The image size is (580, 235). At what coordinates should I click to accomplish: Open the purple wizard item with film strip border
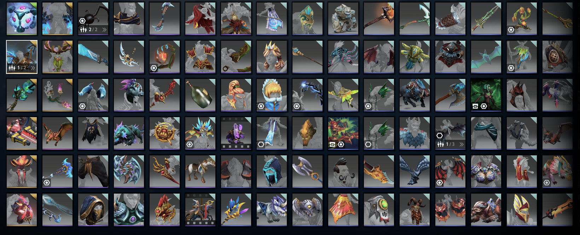236,133
